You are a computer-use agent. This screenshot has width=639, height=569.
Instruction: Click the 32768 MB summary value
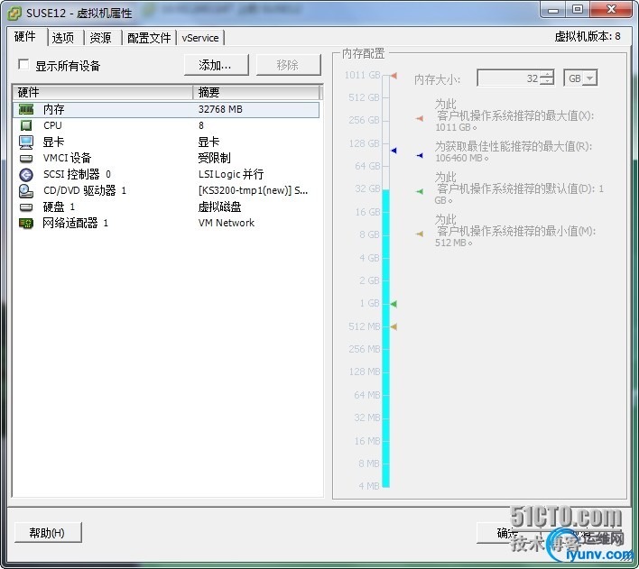click(220, 109)
